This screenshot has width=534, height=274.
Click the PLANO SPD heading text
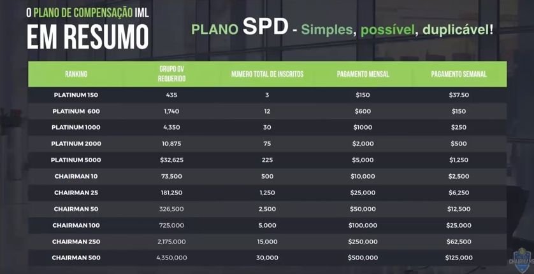point(240,28)
